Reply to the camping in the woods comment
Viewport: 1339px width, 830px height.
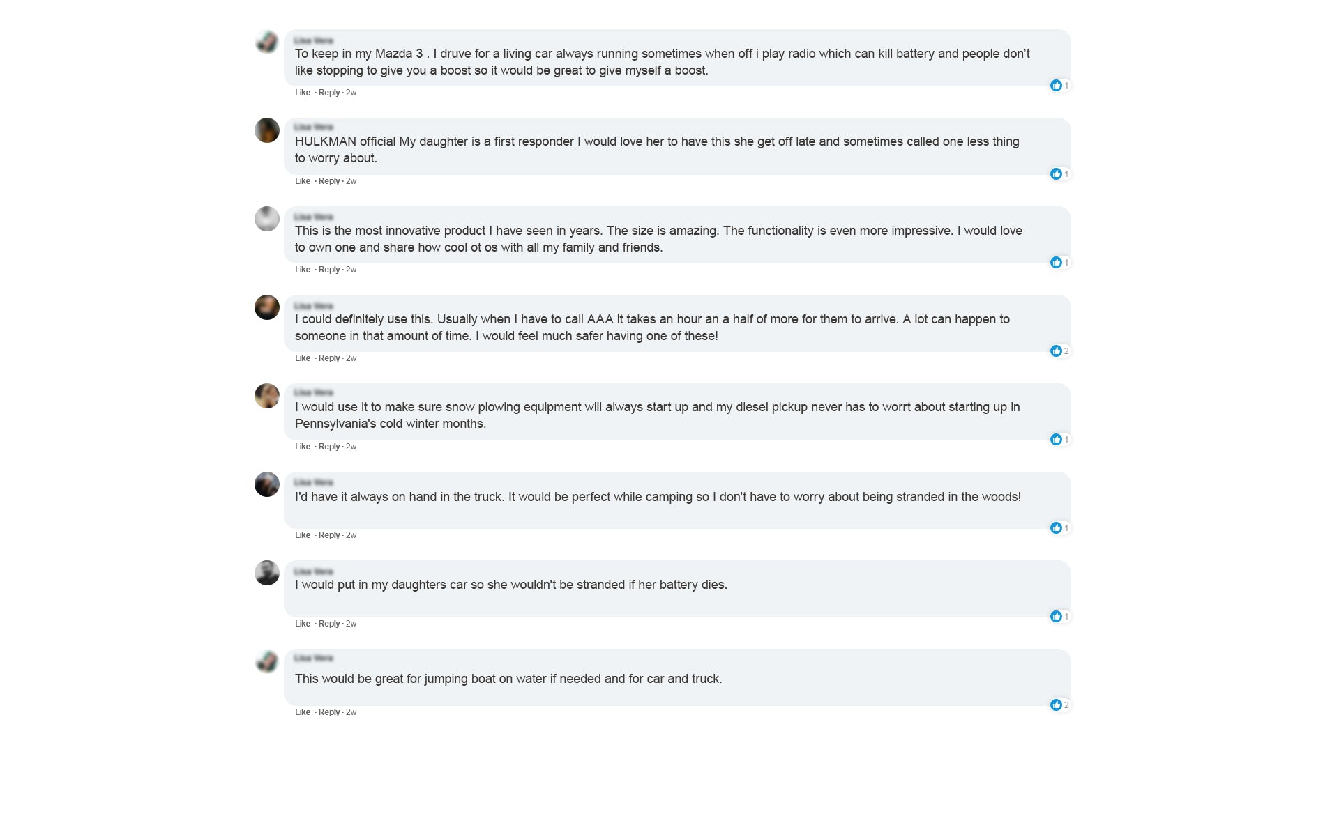pyautogui.click(x=329, y=535)
